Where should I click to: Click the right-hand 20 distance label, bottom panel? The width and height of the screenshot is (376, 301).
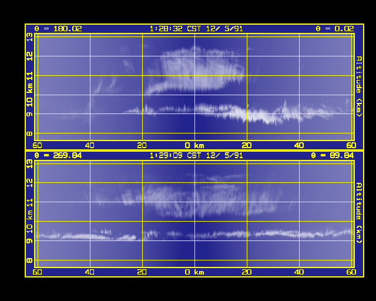(x=247, y=272)
